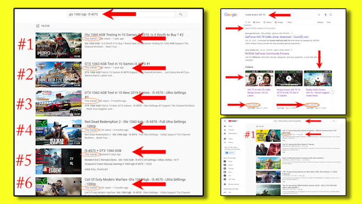
Task: Advance the Google Videos carousel with the next chevron
Action: [x=332, y=91]
